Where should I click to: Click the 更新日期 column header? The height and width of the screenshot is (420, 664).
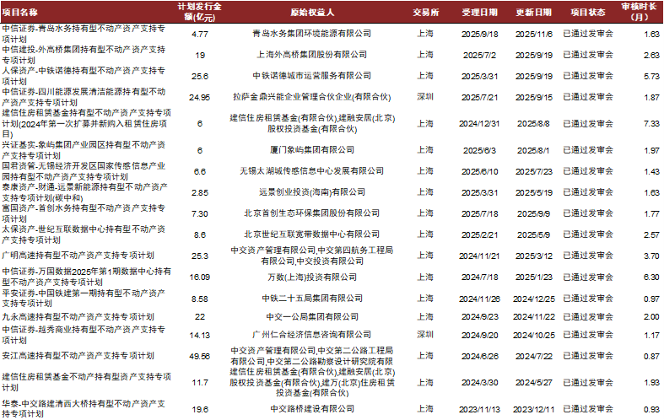click(x=533, y=13)
